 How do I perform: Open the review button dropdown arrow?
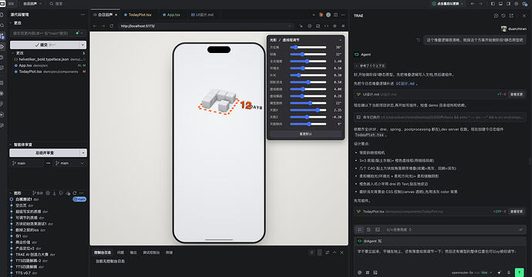(83, 152)
